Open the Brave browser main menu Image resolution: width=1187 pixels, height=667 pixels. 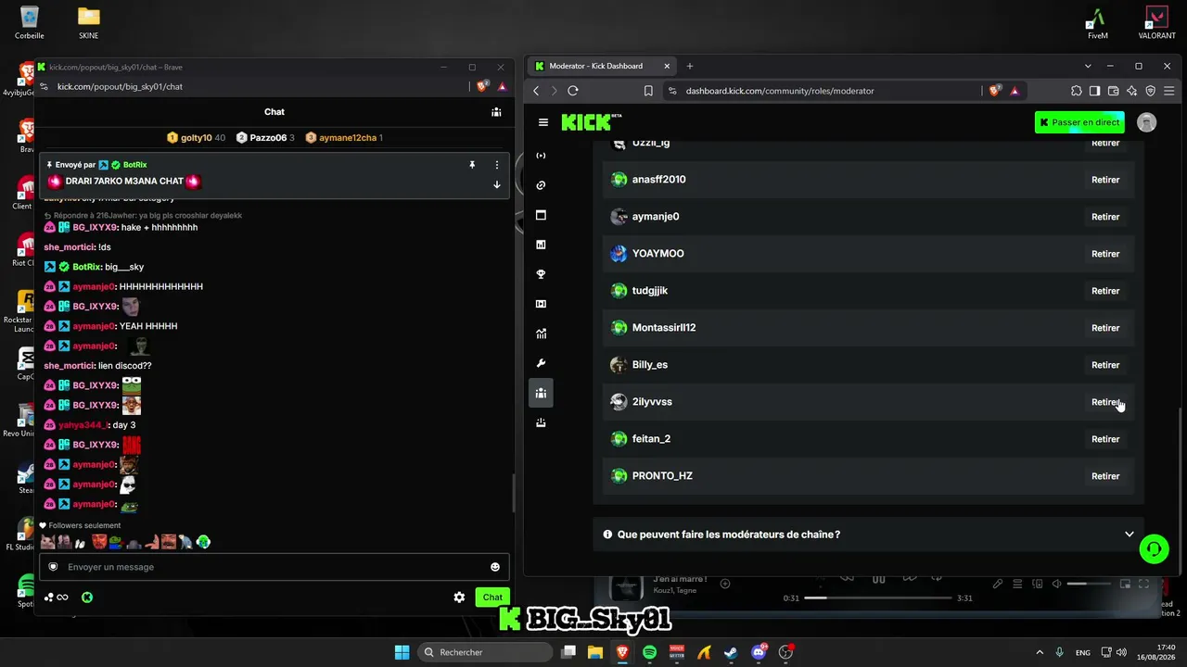[x=1170, y=91]
